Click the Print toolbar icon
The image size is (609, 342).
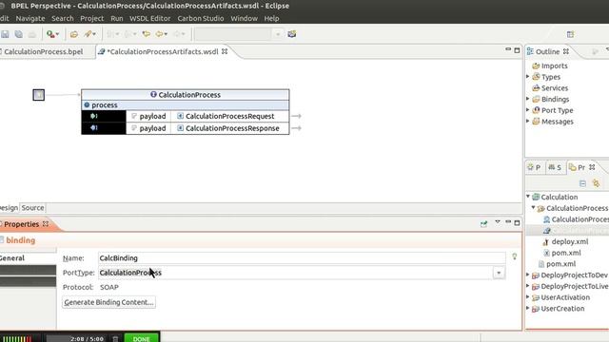coord(31,34)
